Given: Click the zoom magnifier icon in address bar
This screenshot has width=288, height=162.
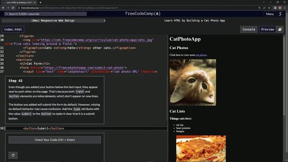Looking at the screenshot, I should point(259,8).
